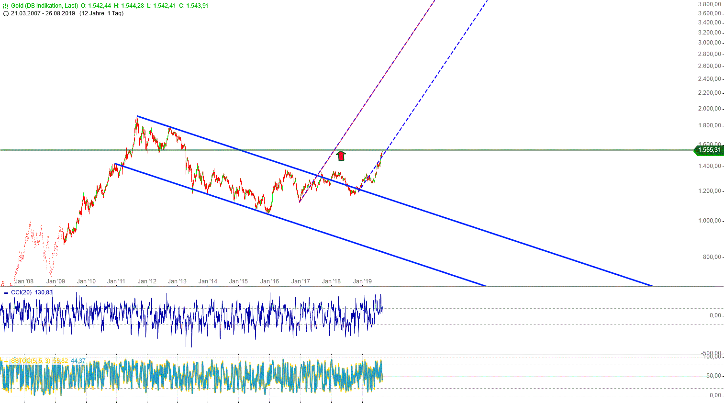This screenshot has width=724, height=403.
Task: Click the Jan '19 axis label
Action: [x=363, y=281]
